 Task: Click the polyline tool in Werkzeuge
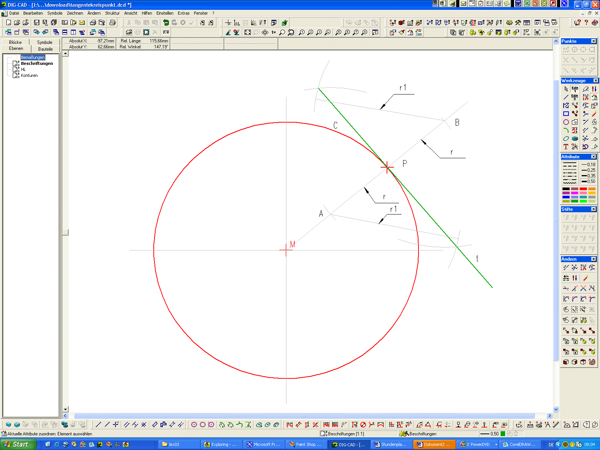(566, 105)
